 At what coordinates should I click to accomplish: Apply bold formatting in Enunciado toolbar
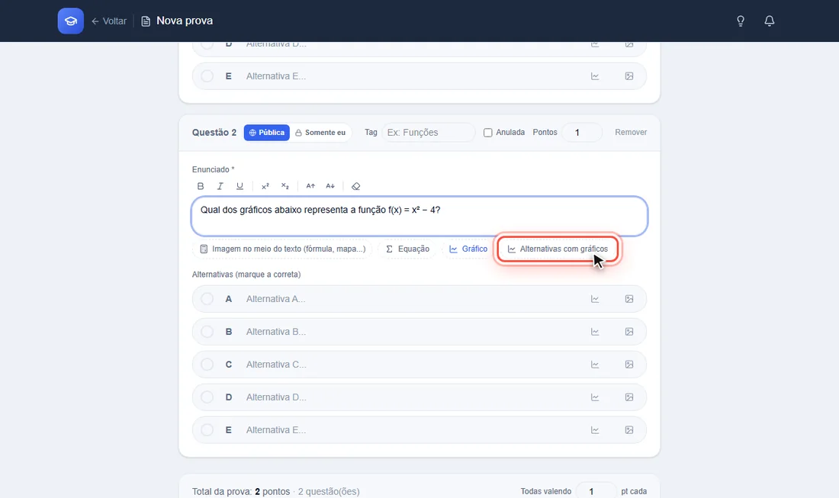click(201, 186)
